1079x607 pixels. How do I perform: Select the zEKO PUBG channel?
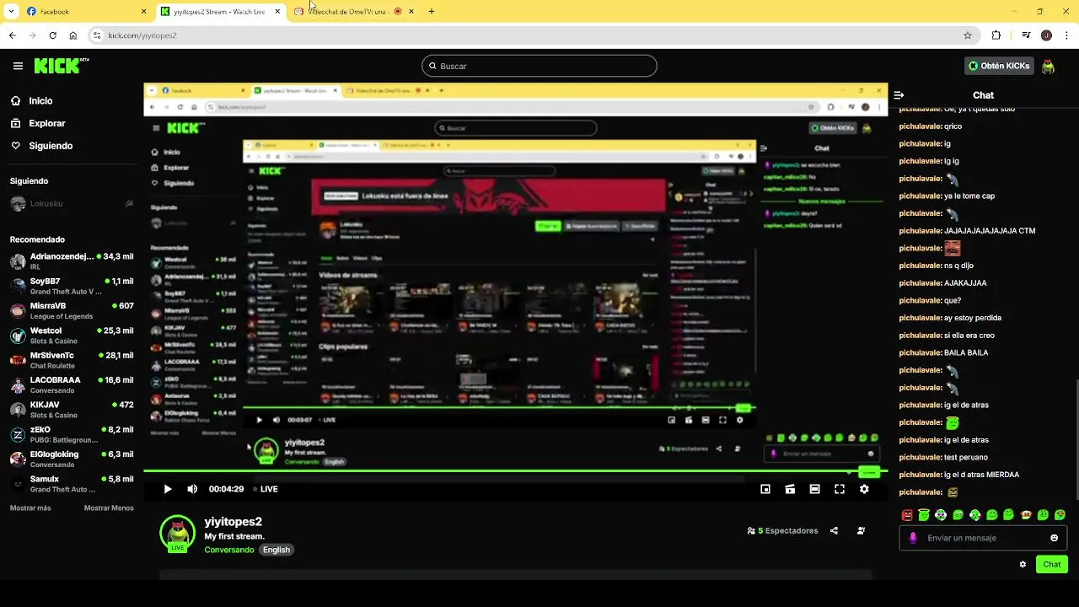coord(72,434)
